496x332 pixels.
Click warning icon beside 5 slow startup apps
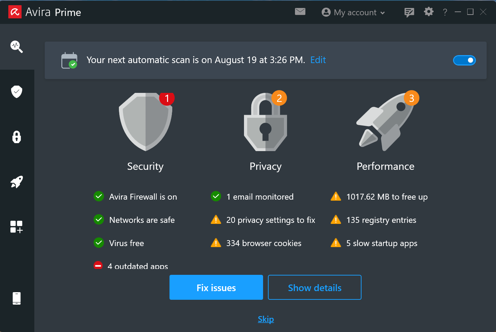point(336,243)
